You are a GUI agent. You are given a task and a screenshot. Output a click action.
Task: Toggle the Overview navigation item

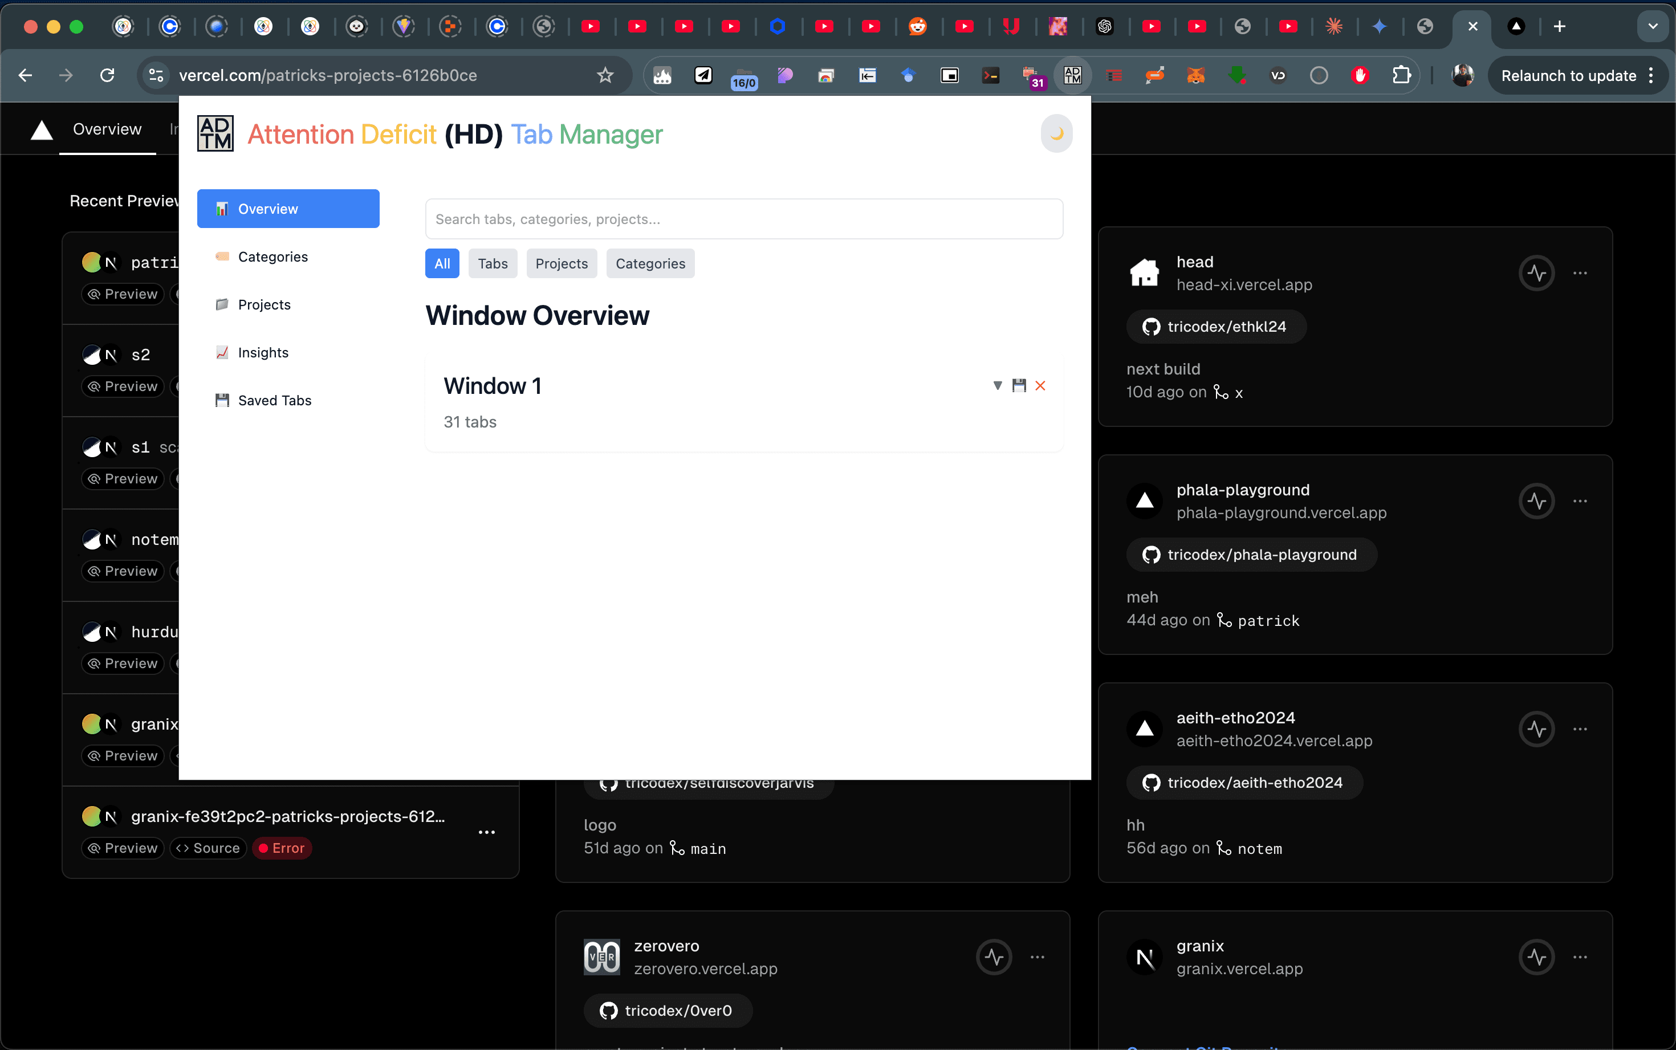coord(289,208)
